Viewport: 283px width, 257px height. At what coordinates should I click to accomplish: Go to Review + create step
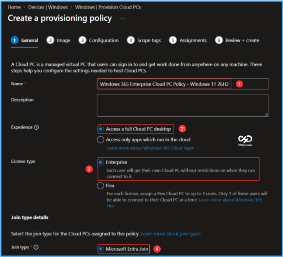pyautogui.click(x=237, y=40)
